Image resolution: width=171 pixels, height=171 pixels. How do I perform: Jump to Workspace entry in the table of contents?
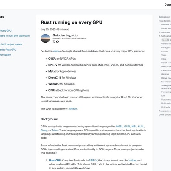(x=166, y=87)
